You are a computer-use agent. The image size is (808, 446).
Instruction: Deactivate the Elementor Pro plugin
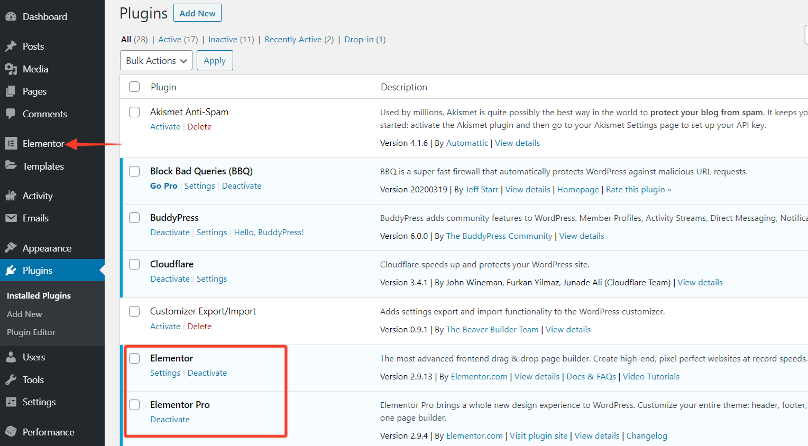tap(170, 419)
